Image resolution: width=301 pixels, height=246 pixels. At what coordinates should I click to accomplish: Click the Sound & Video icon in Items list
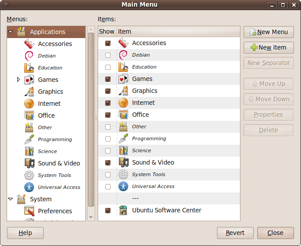click(123, 162)
